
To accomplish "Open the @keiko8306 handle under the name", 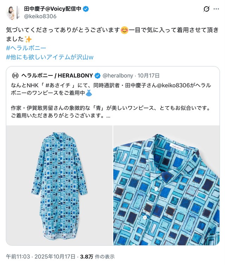I will pyautogui.click(x=40, y=16).
